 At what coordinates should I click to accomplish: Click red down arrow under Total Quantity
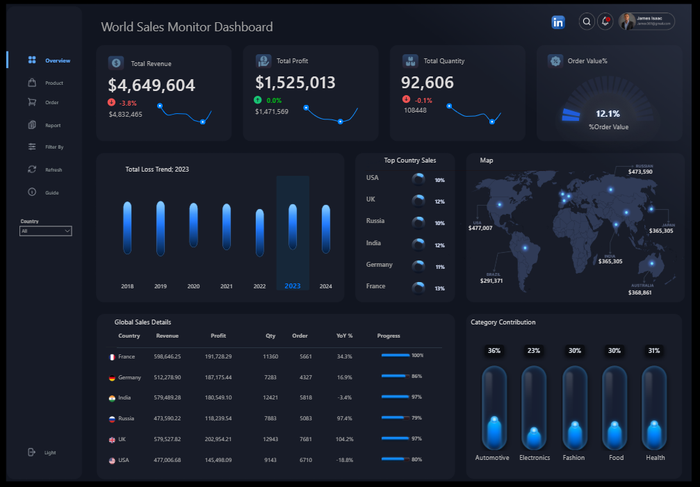coord(406,99)
